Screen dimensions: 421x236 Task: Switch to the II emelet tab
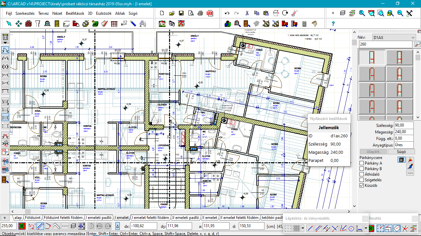pyautogui.click(x=210, y=218)
